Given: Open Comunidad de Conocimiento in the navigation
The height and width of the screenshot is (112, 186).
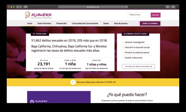Looking at the screenshot, I should (x=85, y=23).
